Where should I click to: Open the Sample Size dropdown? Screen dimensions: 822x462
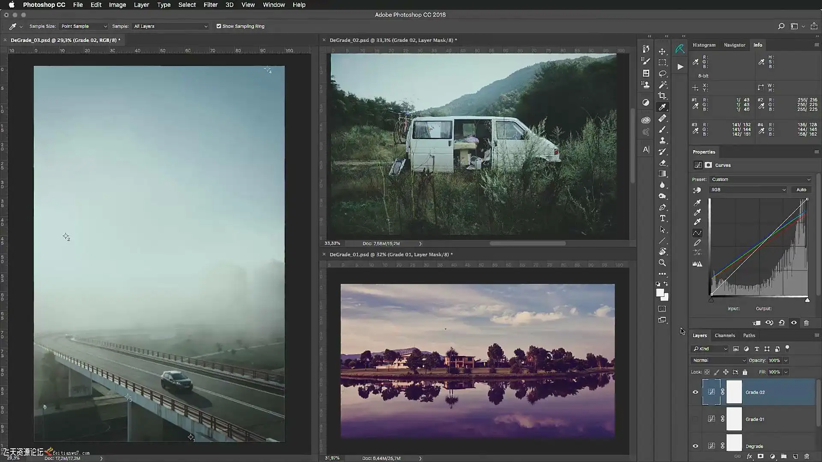tap(83, 26)
